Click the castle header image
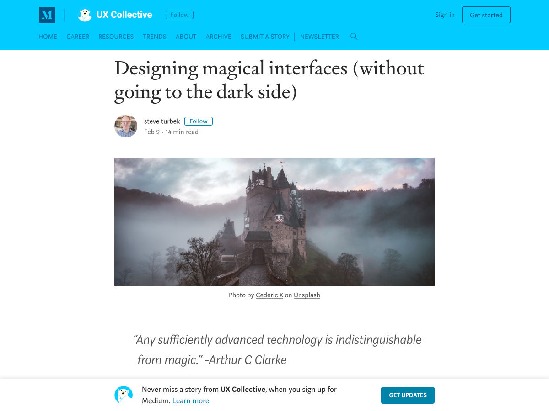The image size is (549, 411). click(274, 221)
